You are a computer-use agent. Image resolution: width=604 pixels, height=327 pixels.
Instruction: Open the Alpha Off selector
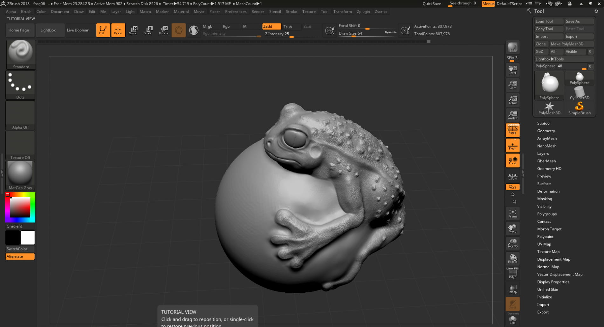coord(20,115)
